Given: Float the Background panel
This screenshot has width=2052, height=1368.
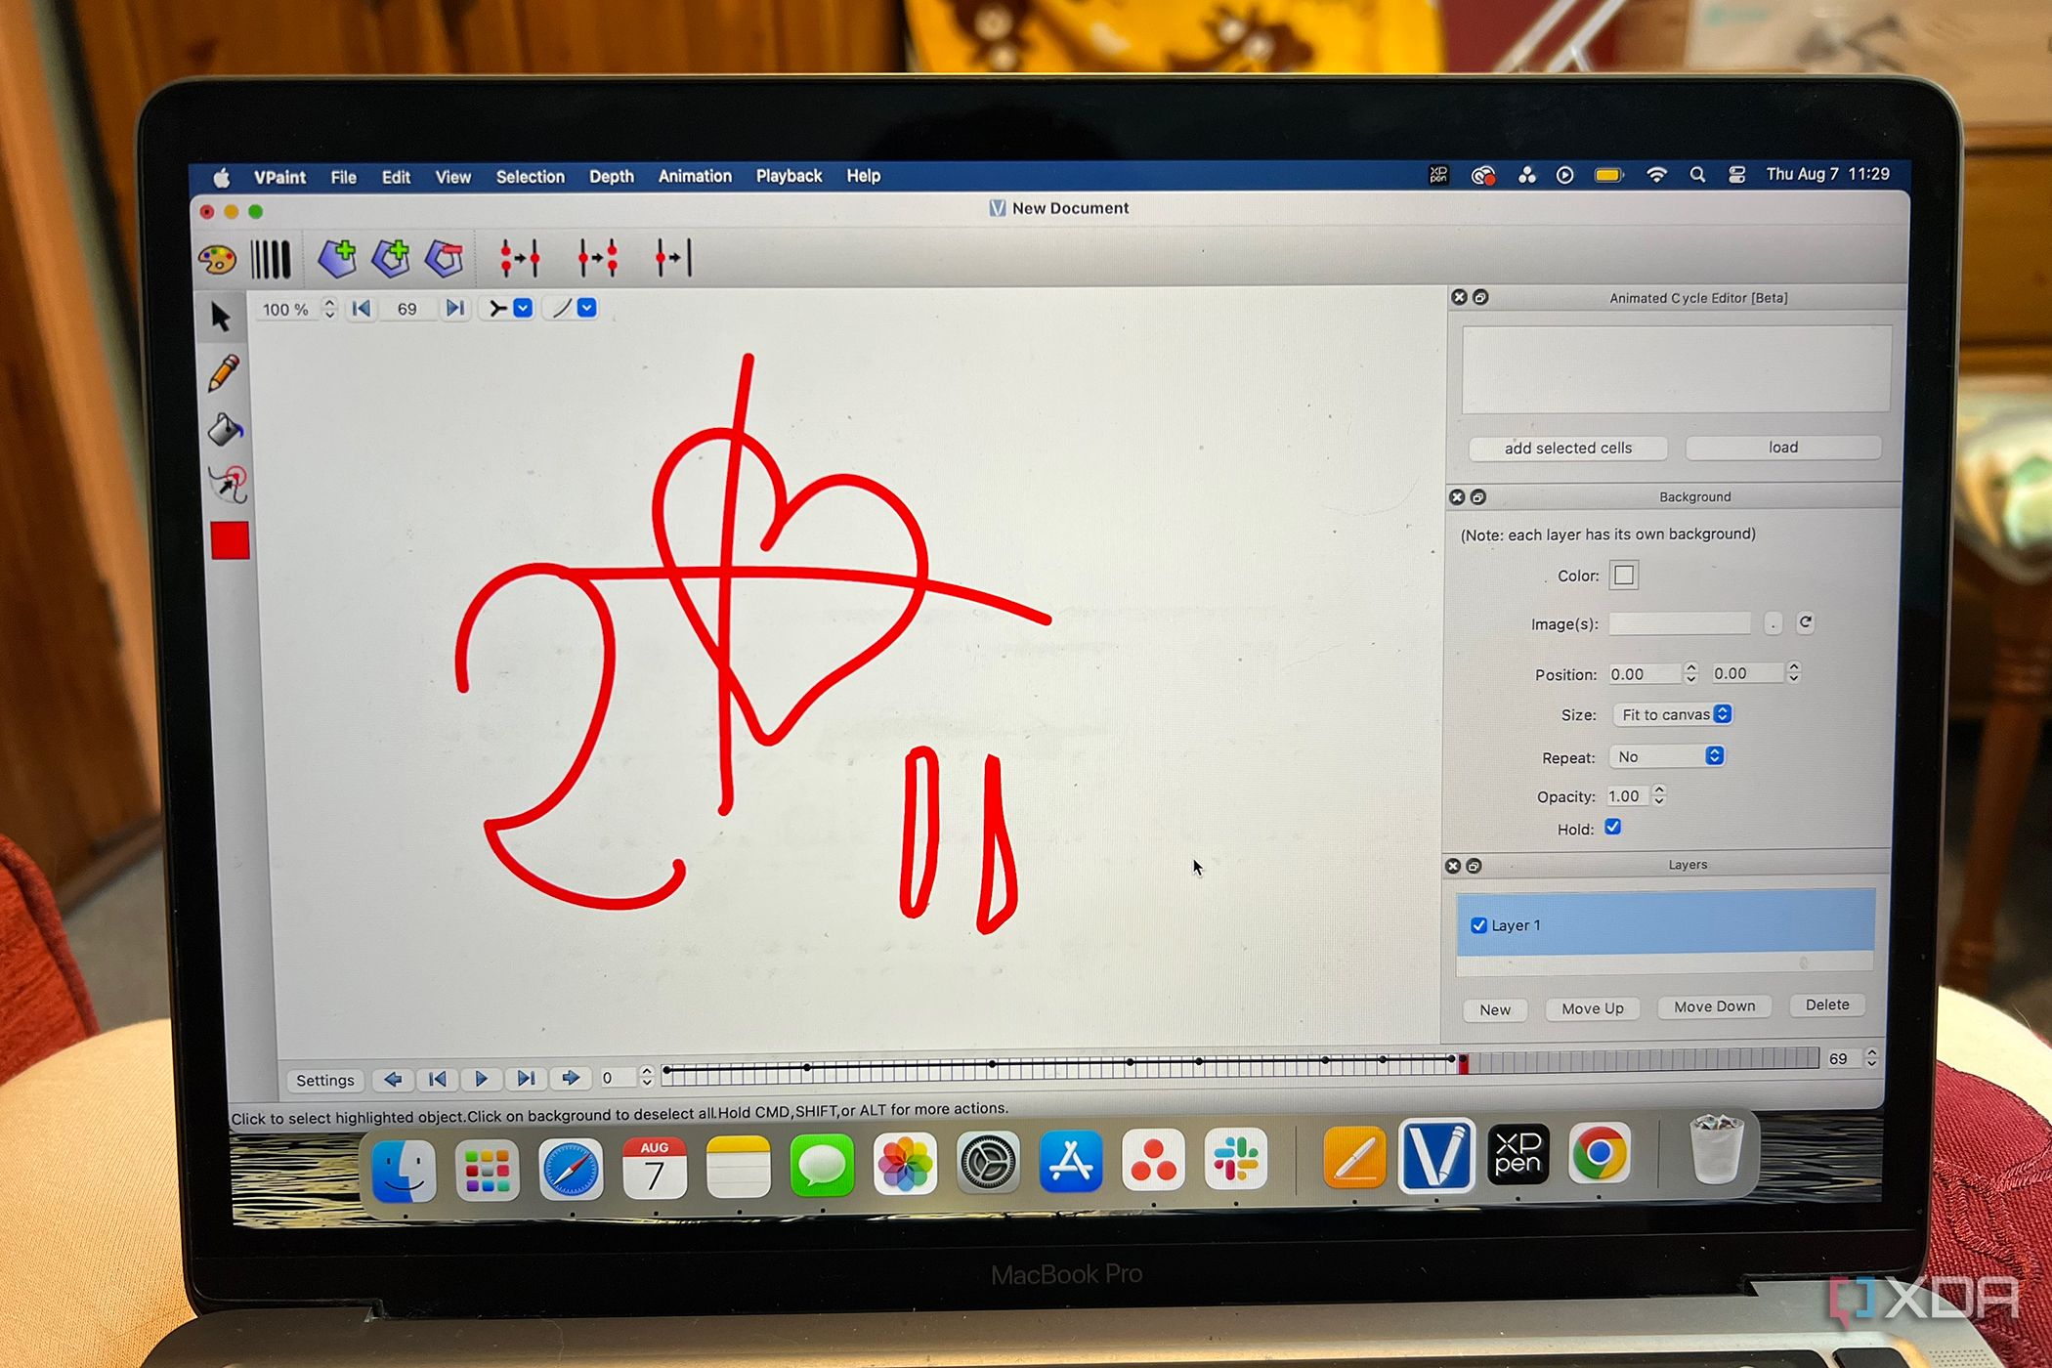Looking at the screenshot, I should (x=1478, y=497).
